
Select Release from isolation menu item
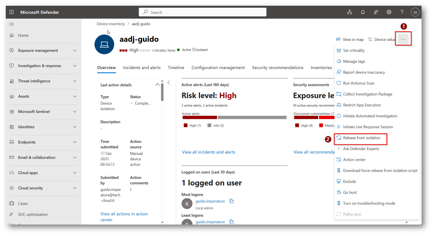(x=361, y=138)
